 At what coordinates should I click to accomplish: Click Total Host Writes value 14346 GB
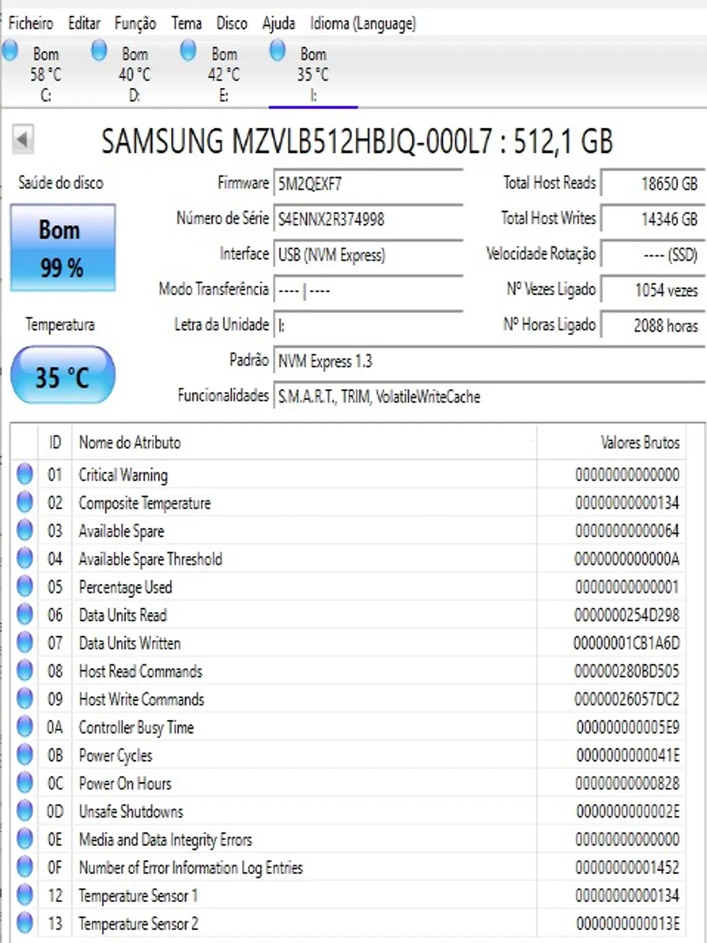point(652,219)
